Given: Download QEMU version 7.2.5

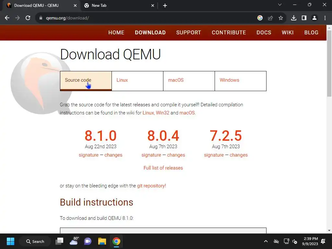Looking at the screenshot, I should tap(226, 136).
